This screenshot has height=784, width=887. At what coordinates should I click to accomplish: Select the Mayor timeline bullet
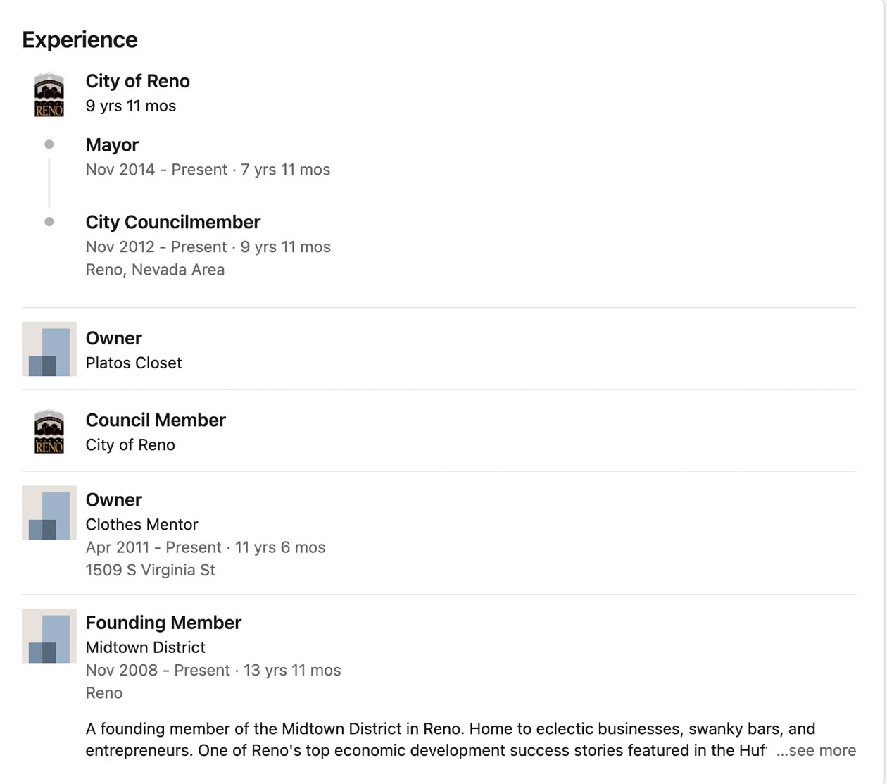click(x=49, y=144)
